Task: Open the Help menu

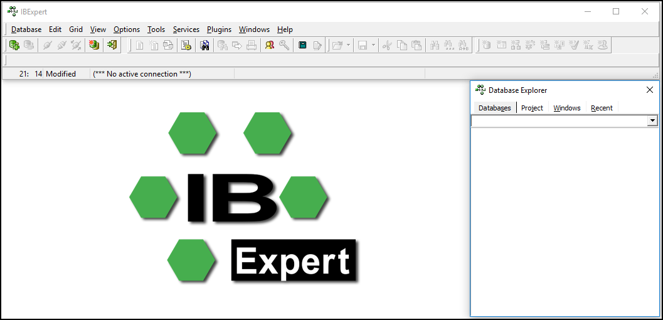Action: 285,29
